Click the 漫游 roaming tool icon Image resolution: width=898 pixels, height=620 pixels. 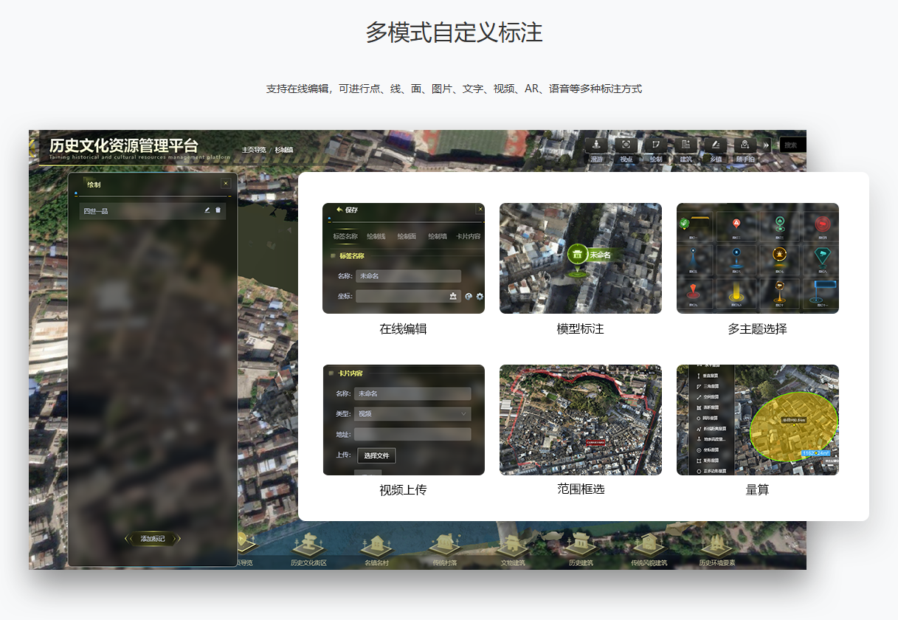coord(596,145)
